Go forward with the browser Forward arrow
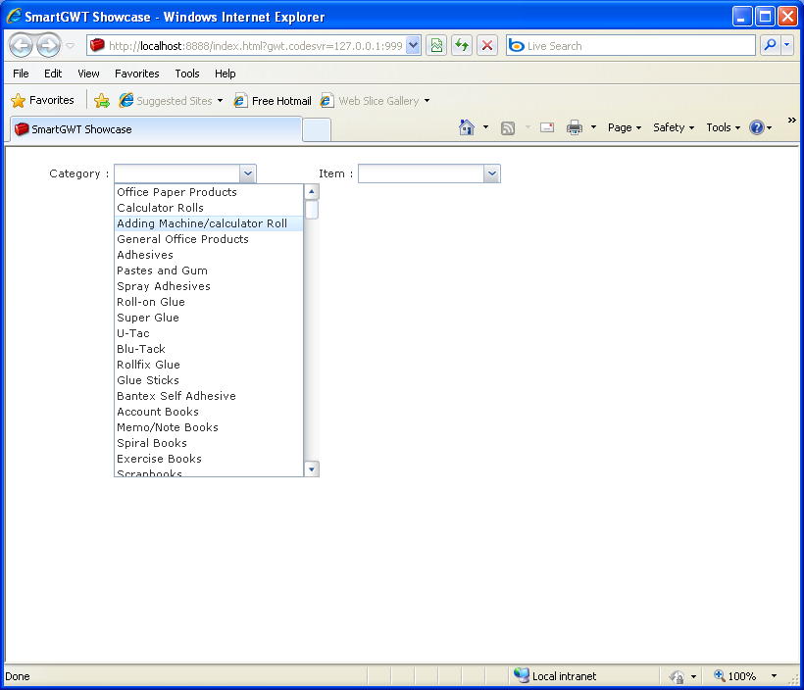 point(49,46)
